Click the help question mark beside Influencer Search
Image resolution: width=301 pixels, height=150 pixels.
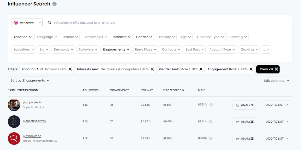click(55, 4)
